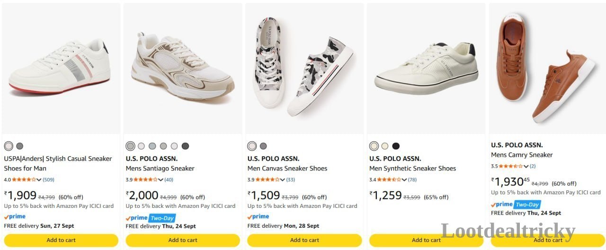Select grey color option for USPA Anders shoe
606x250 pixels.
pos(19,146)
